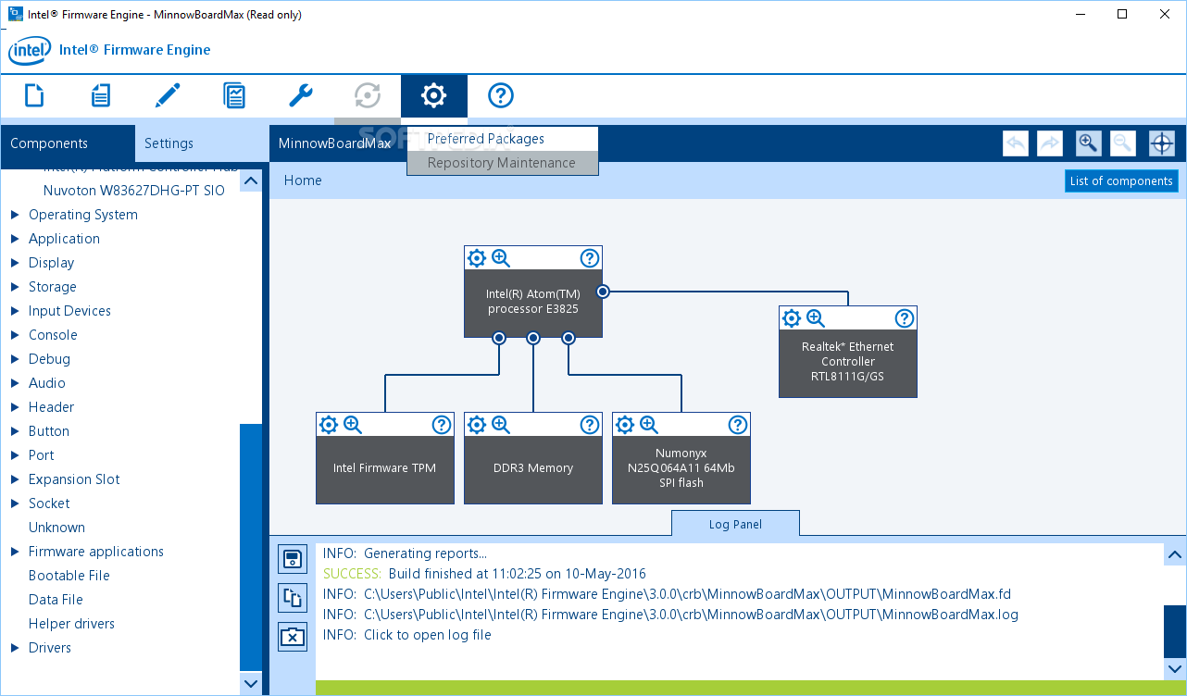Image resolution: width=1187 pixels, height=696 pixels.
Task: Click the undo arrow icon
Action: tap(1016, 143)
